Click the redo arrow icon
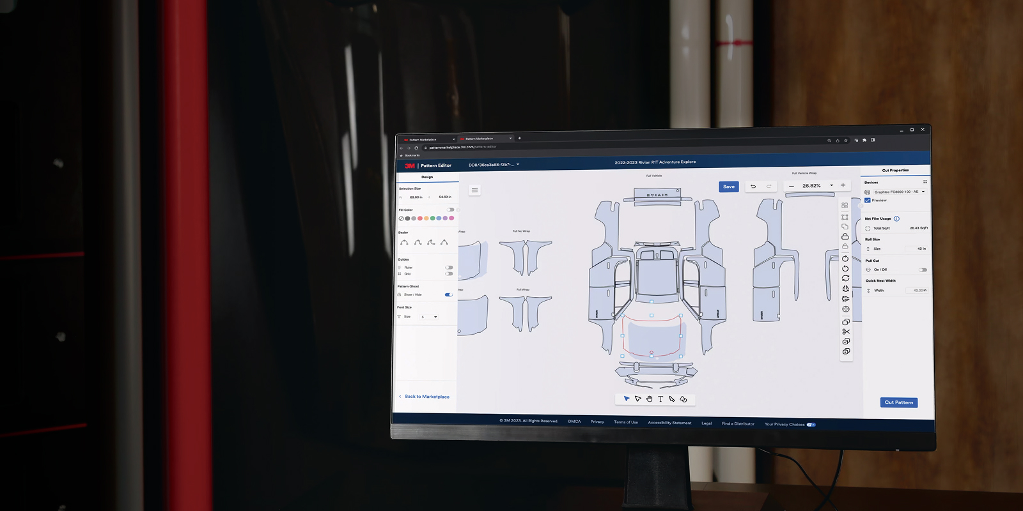The height and width of the screenshot is (511, 1023). point(769,187)
